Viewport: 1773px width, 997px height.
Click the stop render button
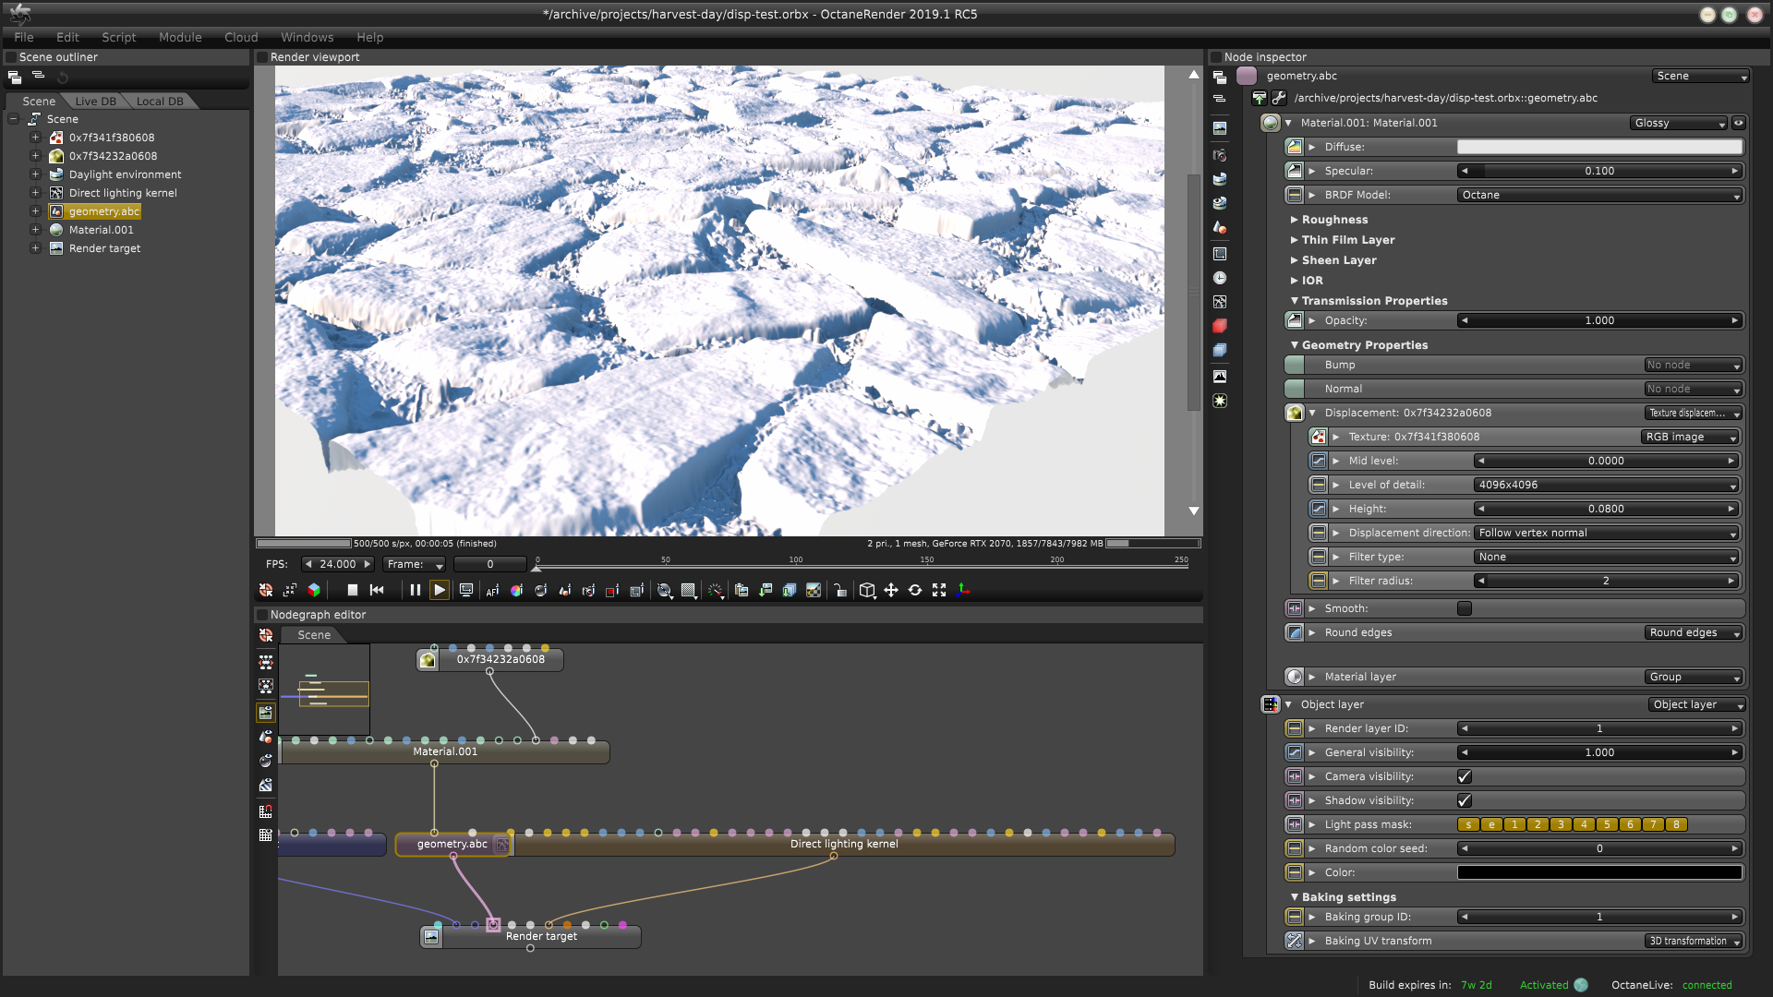[x=352, y=590]
